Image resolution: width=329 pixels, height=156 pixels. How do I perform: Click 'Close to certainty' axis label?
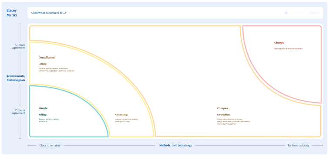tap(50, 145)
